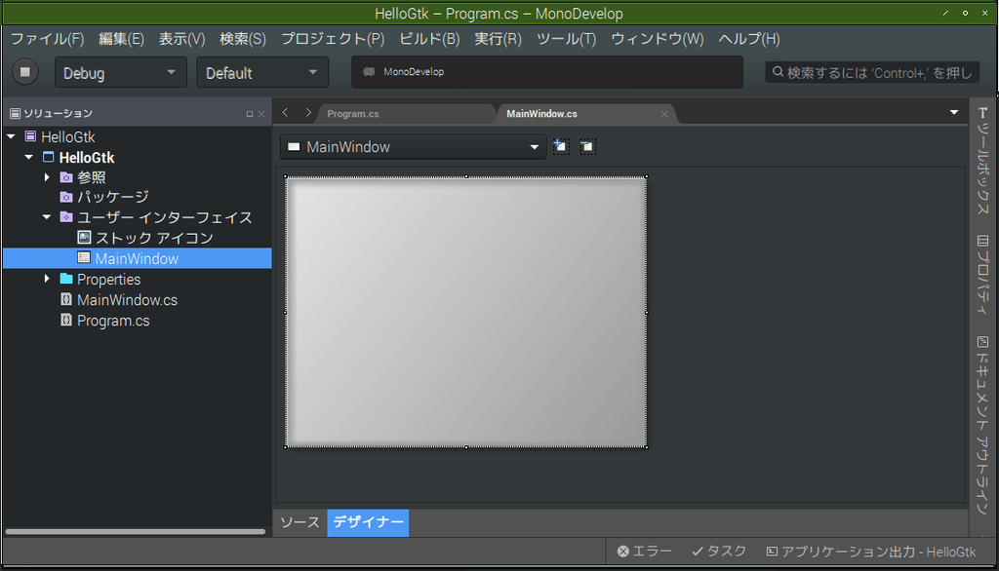This screenshot has height=571, width=999.
Task: Click the MainWindow.cs file icon
Action: tap(66, 299)
